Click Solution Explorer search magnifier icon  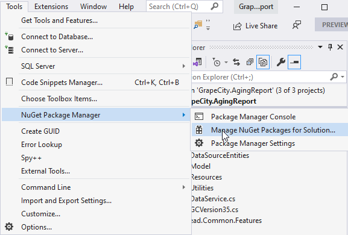tap(334, 77)
